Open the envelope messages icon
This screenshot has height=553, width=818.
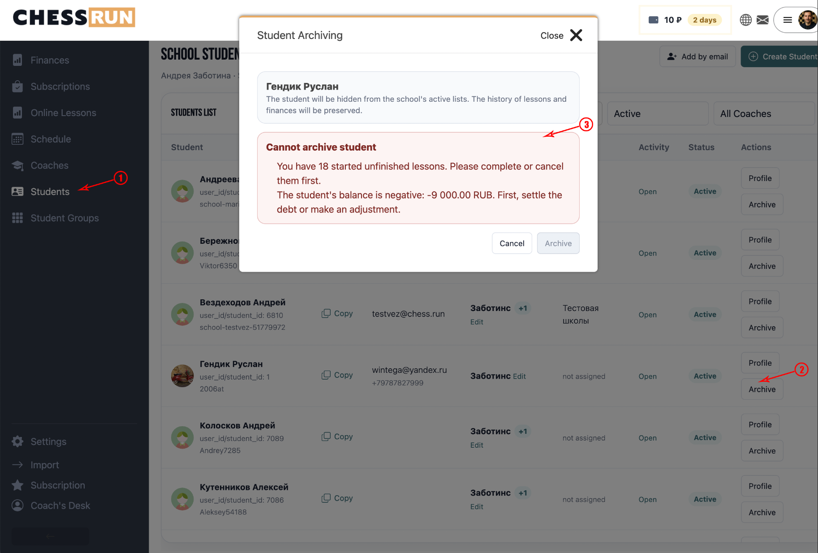coord(762,20)
